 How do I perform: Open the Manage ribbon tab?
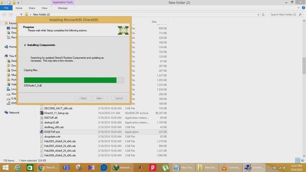[x=63, y=8]
